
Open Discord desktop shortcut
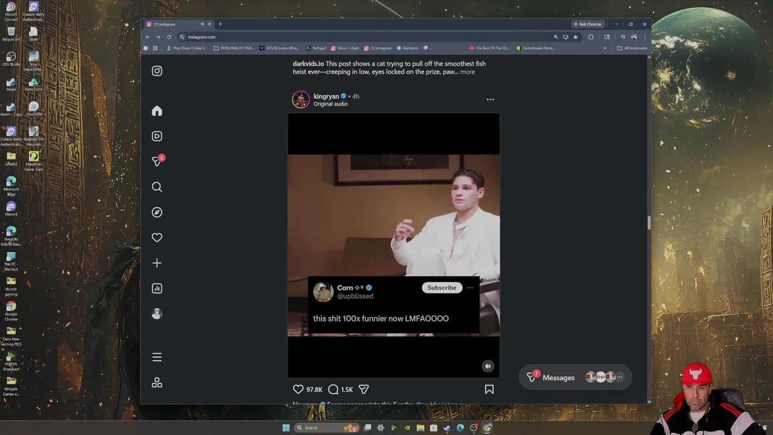[x=11, y=208]
